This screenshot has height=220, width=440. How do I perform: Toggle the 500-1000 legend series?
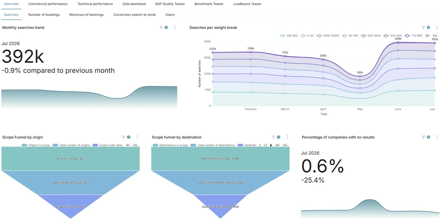coord(371,36)
